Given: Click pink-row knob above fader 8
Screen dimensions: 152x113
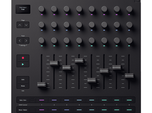Looking at the screenshot, I should point(129,9).
